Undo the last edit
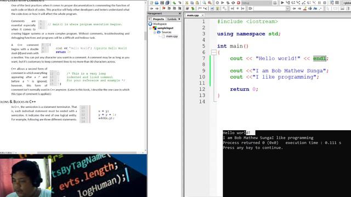351x197 pixels. [174, 3]
